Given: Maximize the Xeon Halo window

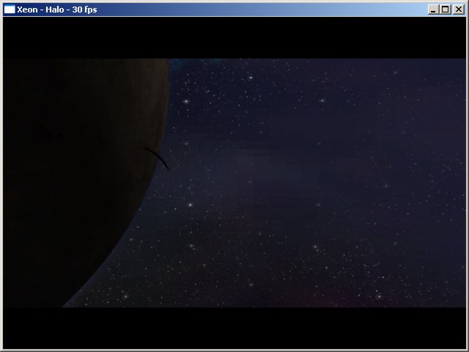Looking at the screenshot, I should [x=446, y=9].
